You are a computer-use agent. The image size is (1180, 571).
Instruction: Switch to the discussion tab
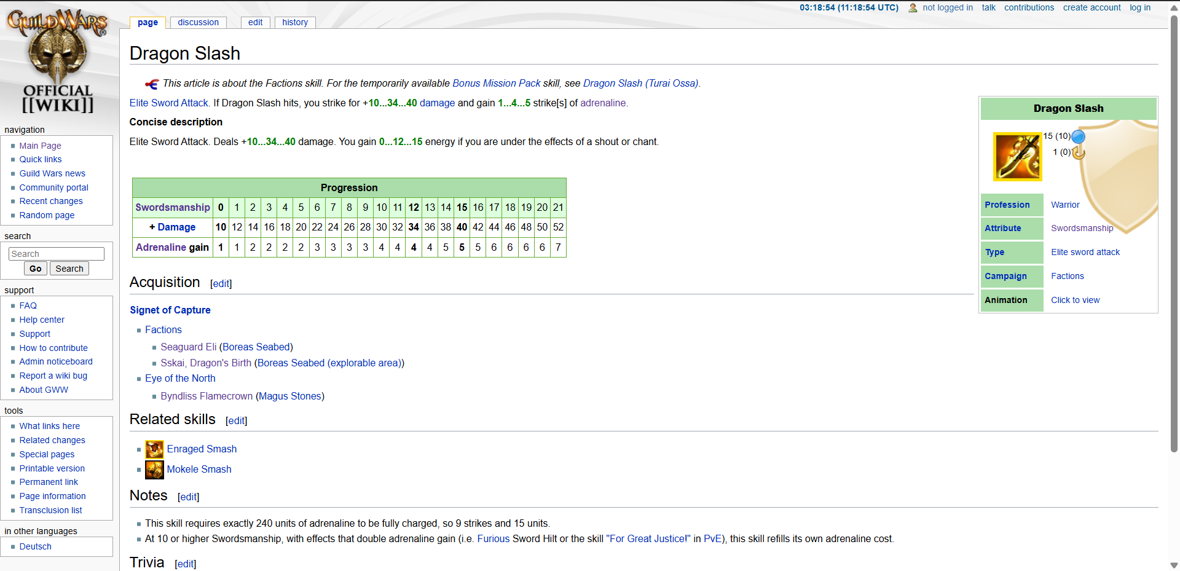[198, 22]
